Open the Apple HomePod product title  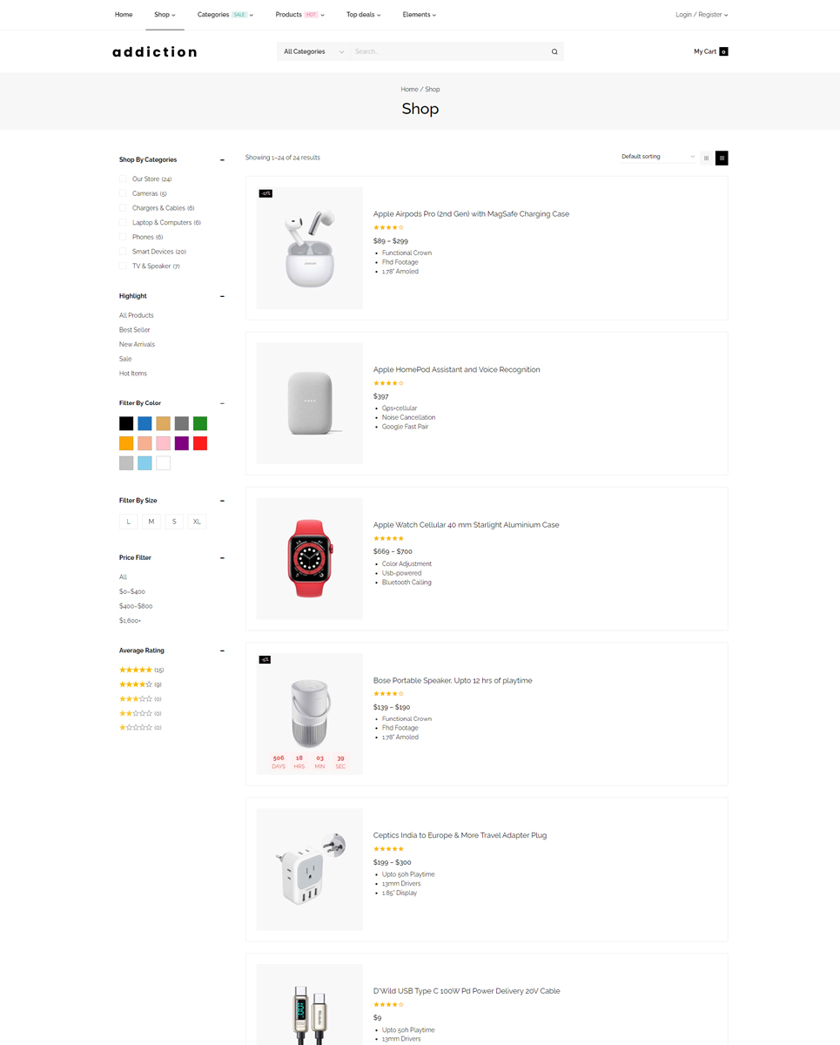click(456, 369)
